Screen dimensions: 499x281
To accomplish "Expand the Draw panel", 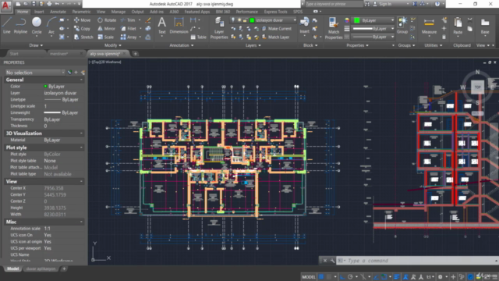I will 36,45.
